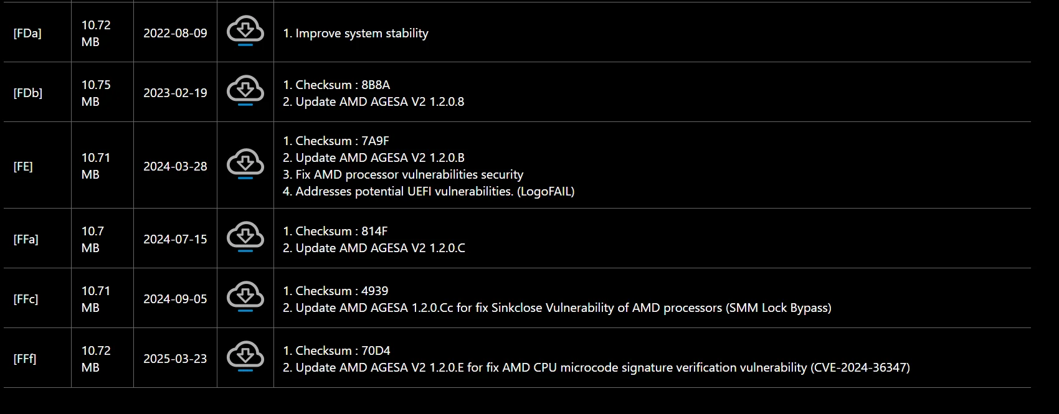Click the [FE] version label
This screenshot has width=1059, height=414.
pyautogui.click(x=23, y=166)
